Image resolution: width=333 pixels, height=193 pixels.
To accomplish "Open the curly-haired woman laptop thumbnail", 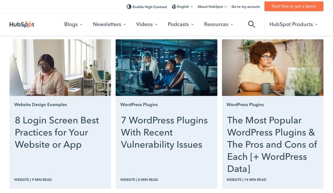I will pyautogui.click(x=273, y=67).
